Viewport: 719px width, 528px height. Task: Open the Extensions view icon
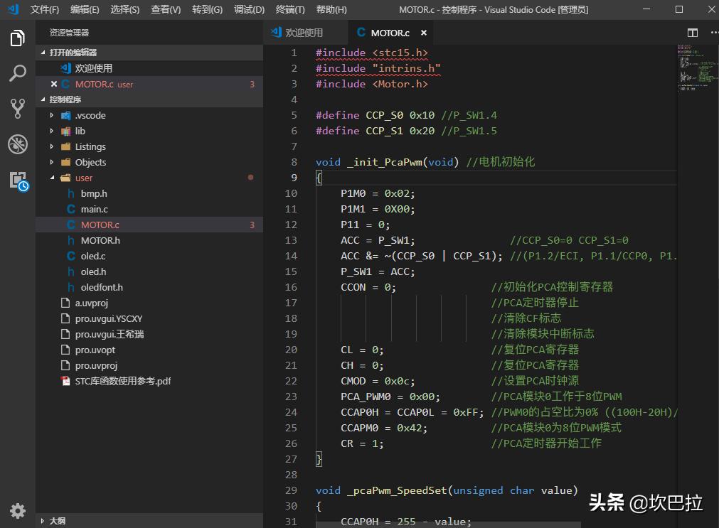18,180
